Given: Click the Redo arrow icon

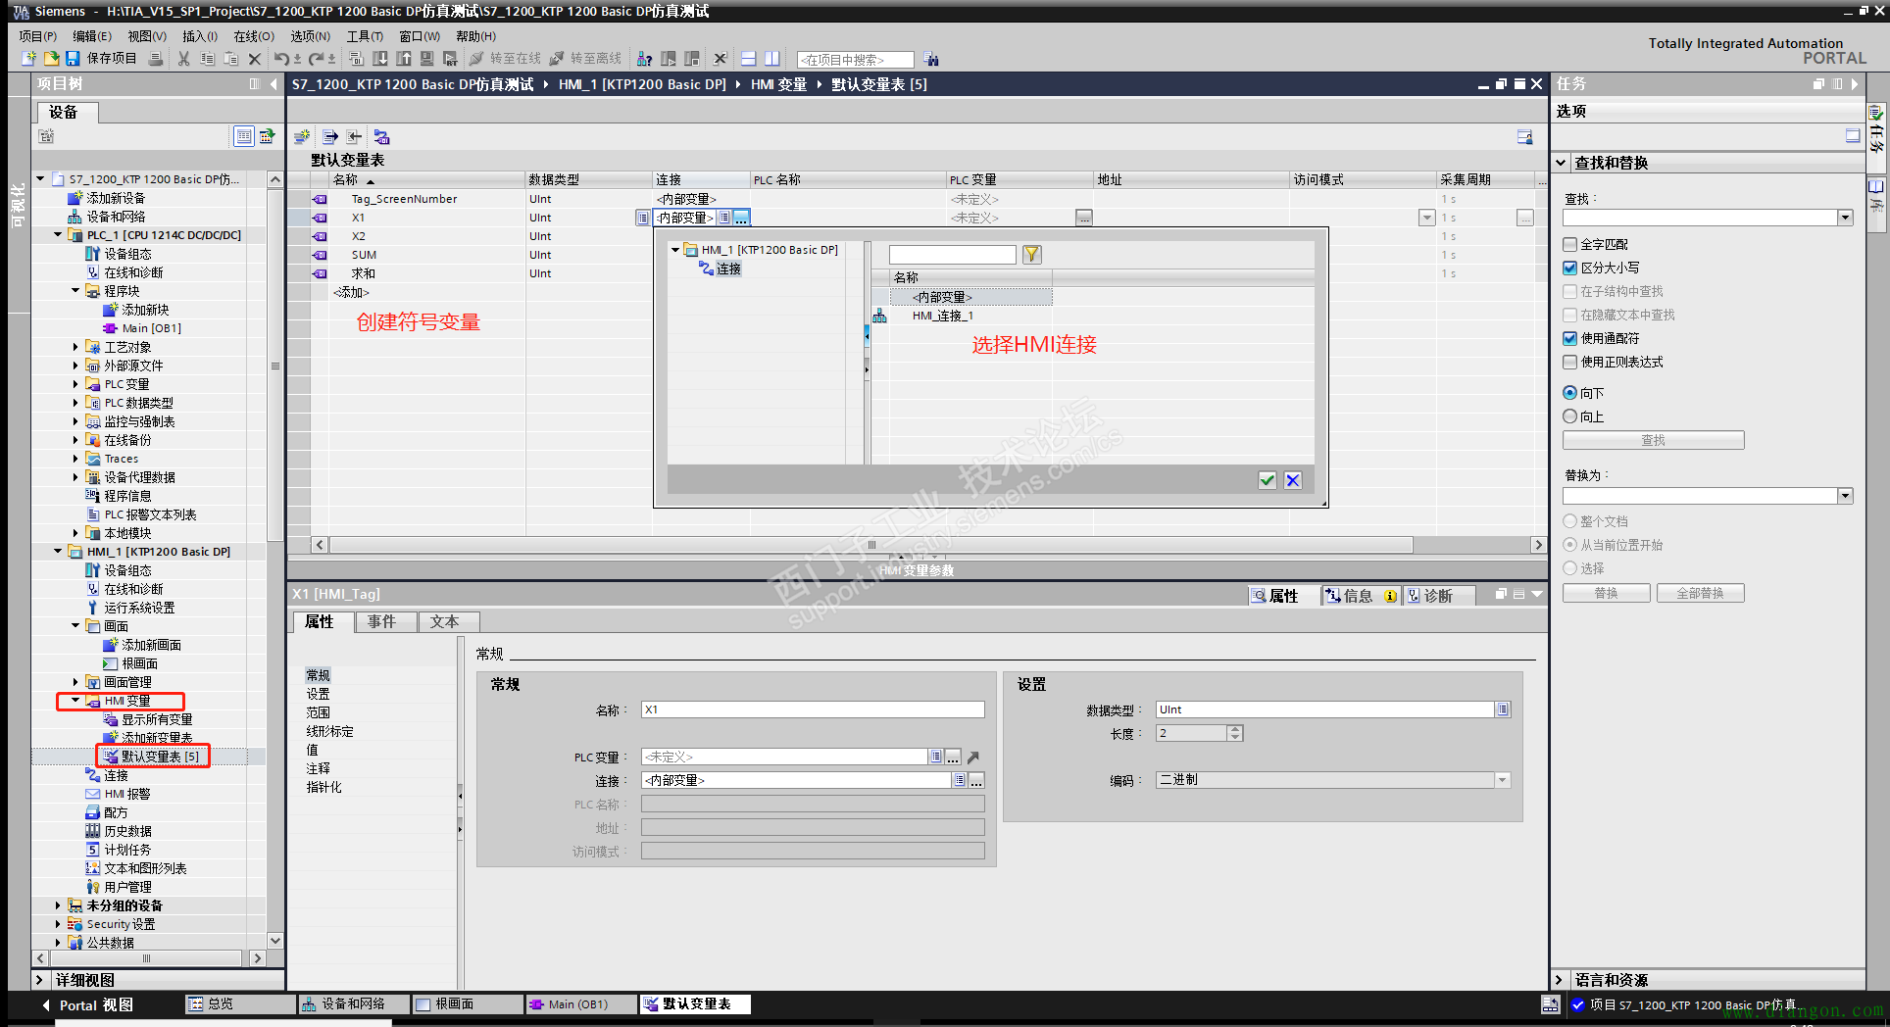Looking at the screenshot, I should [317, 59].
